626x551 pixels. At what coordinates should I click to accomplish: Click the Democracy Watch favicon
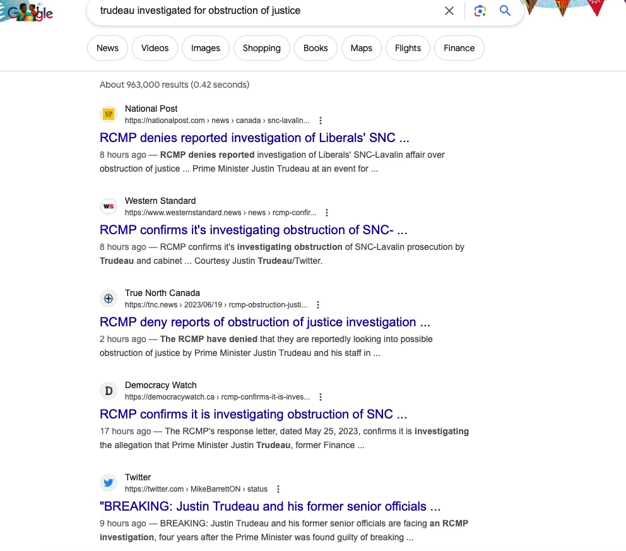click(x=109, y=391)
